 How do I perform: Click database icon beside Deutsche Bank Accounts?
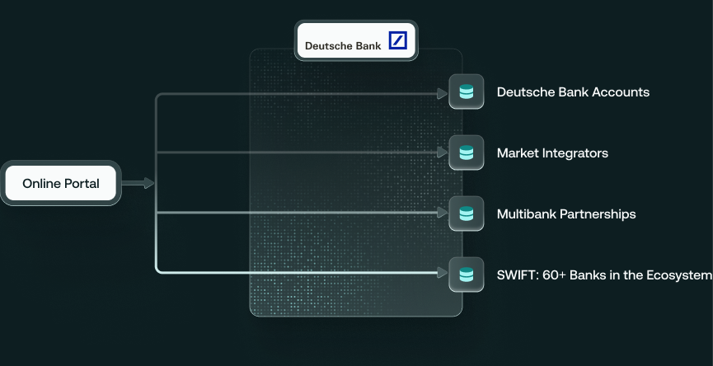[x=466, y=91]
